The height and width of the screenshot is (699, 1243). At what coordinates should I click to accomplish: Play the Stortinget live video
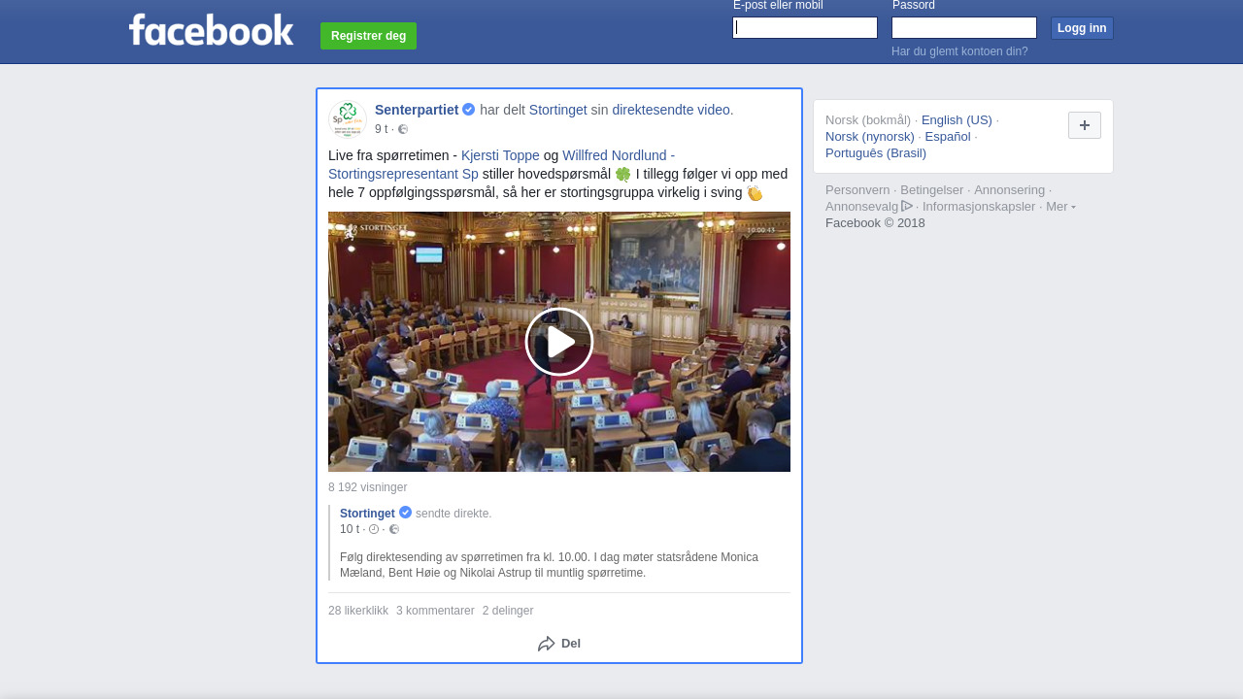click(559, 342)
